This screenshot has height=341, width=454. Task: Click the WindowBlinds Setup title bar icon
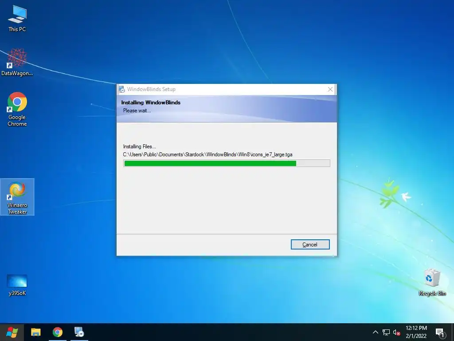click(122, 89)
